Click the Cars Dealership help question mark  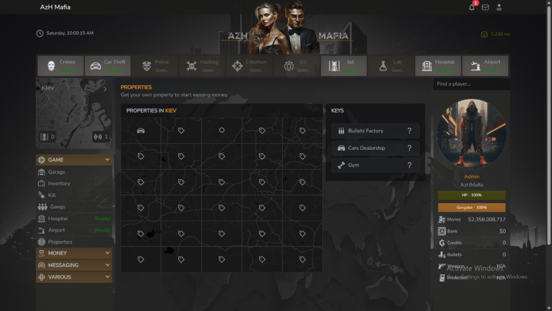(409, 148)
